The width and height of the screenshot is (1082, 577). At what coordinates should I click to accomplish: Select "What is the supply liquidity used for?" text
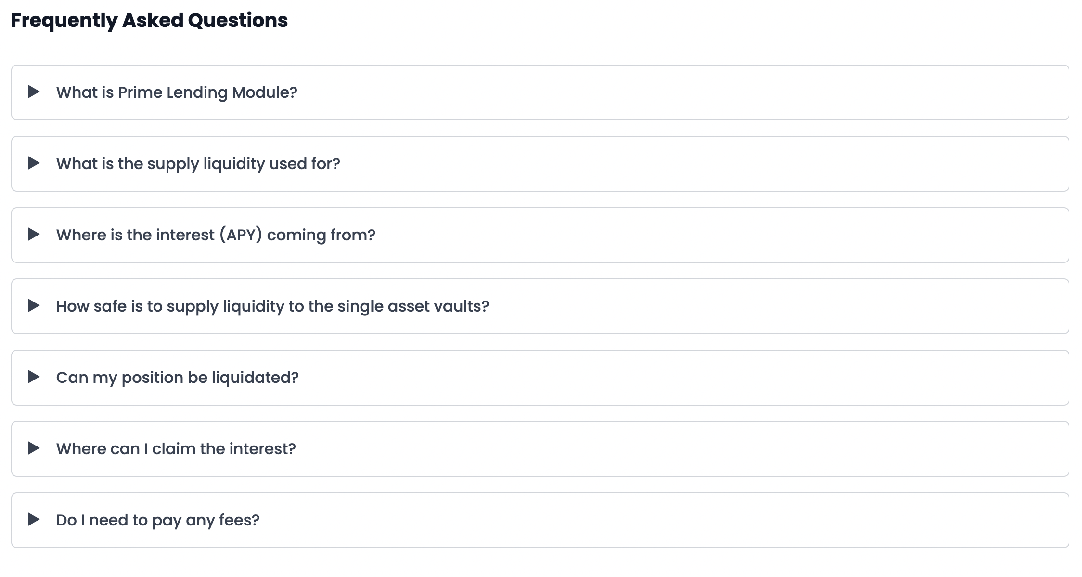(x=198, y=164)
